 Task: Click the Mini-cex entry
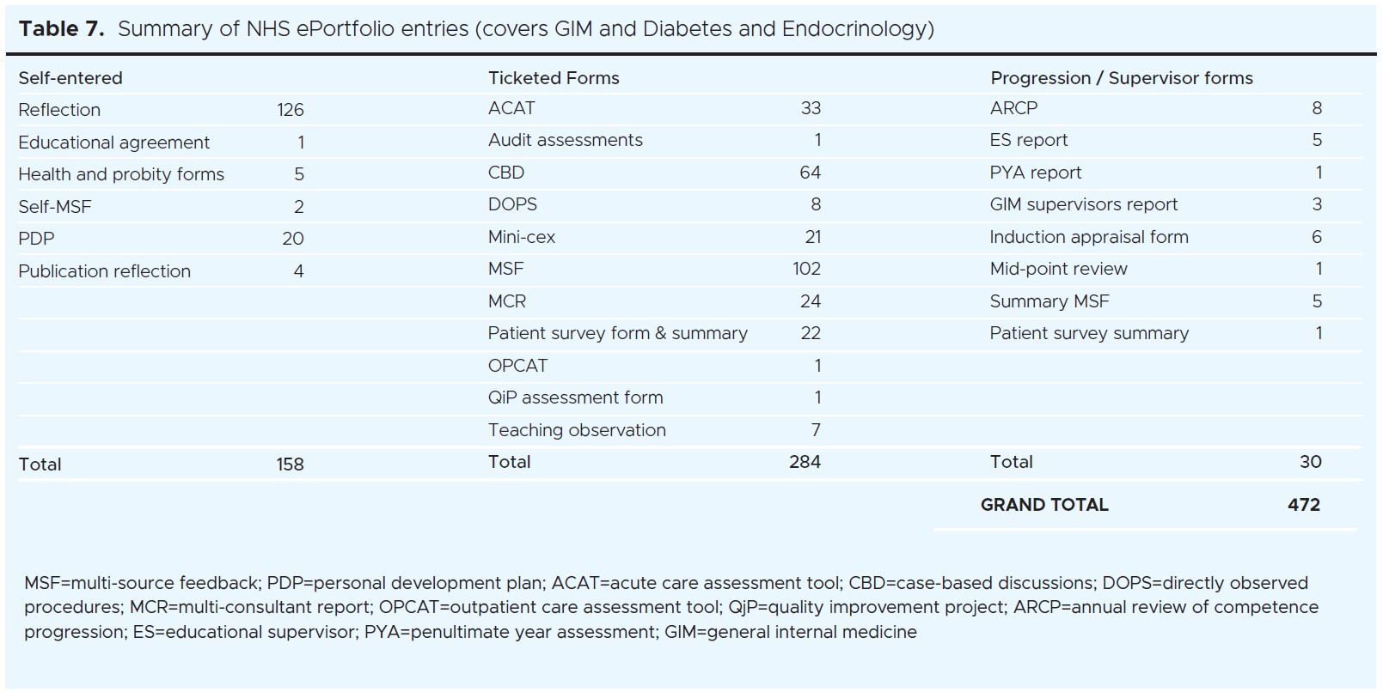pyautogui.click(x=522, y=237)
